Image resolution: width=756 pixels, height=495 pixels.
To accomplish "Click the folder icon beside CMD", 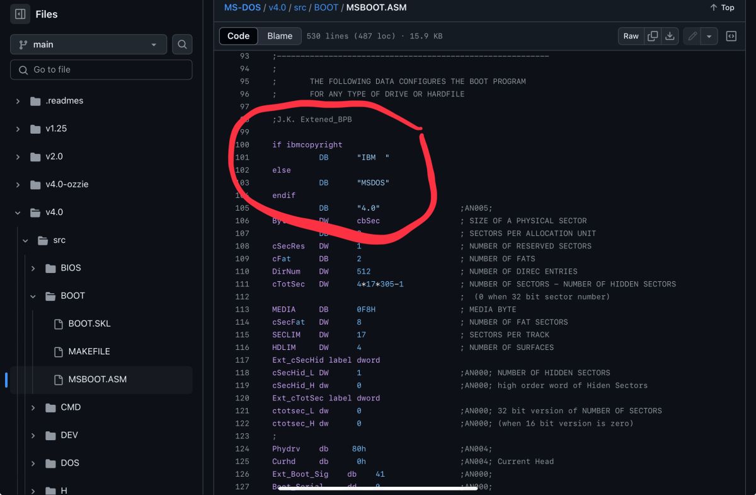I will (50, 407).
